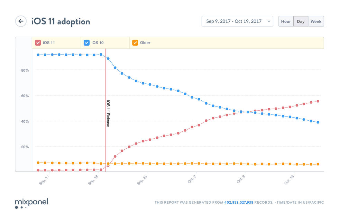Click the iOS 11 legend label
The width and height of the screenshot is (339, 223).
[x=49, y=43]
